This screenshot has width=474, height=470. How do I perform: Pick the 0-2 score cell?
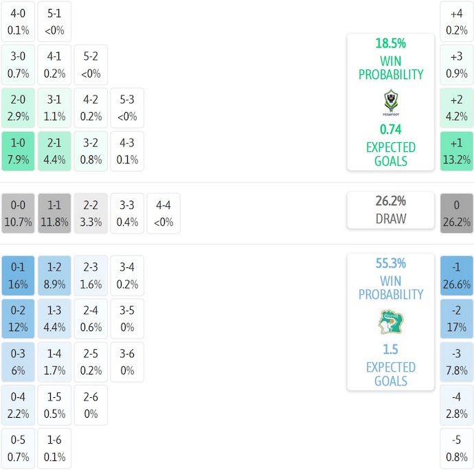point(18,318)
